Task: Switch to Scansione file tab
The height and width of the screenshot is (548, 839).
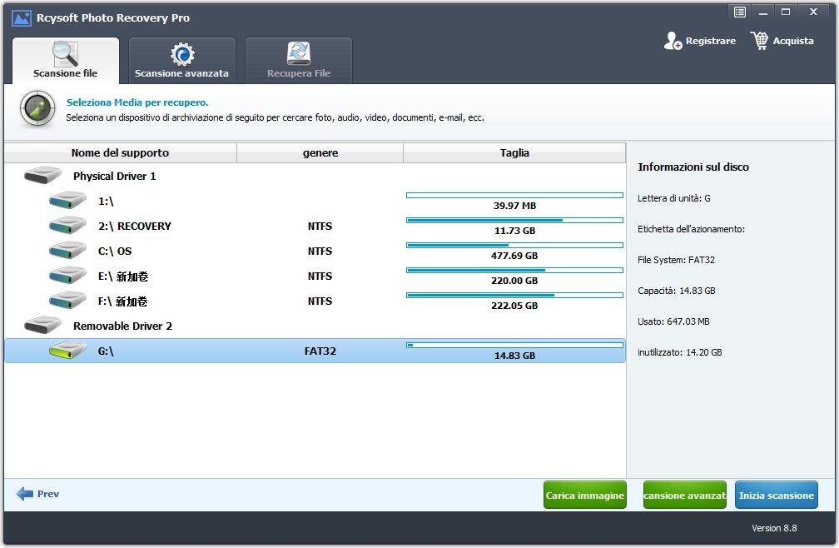Action: 65,61
